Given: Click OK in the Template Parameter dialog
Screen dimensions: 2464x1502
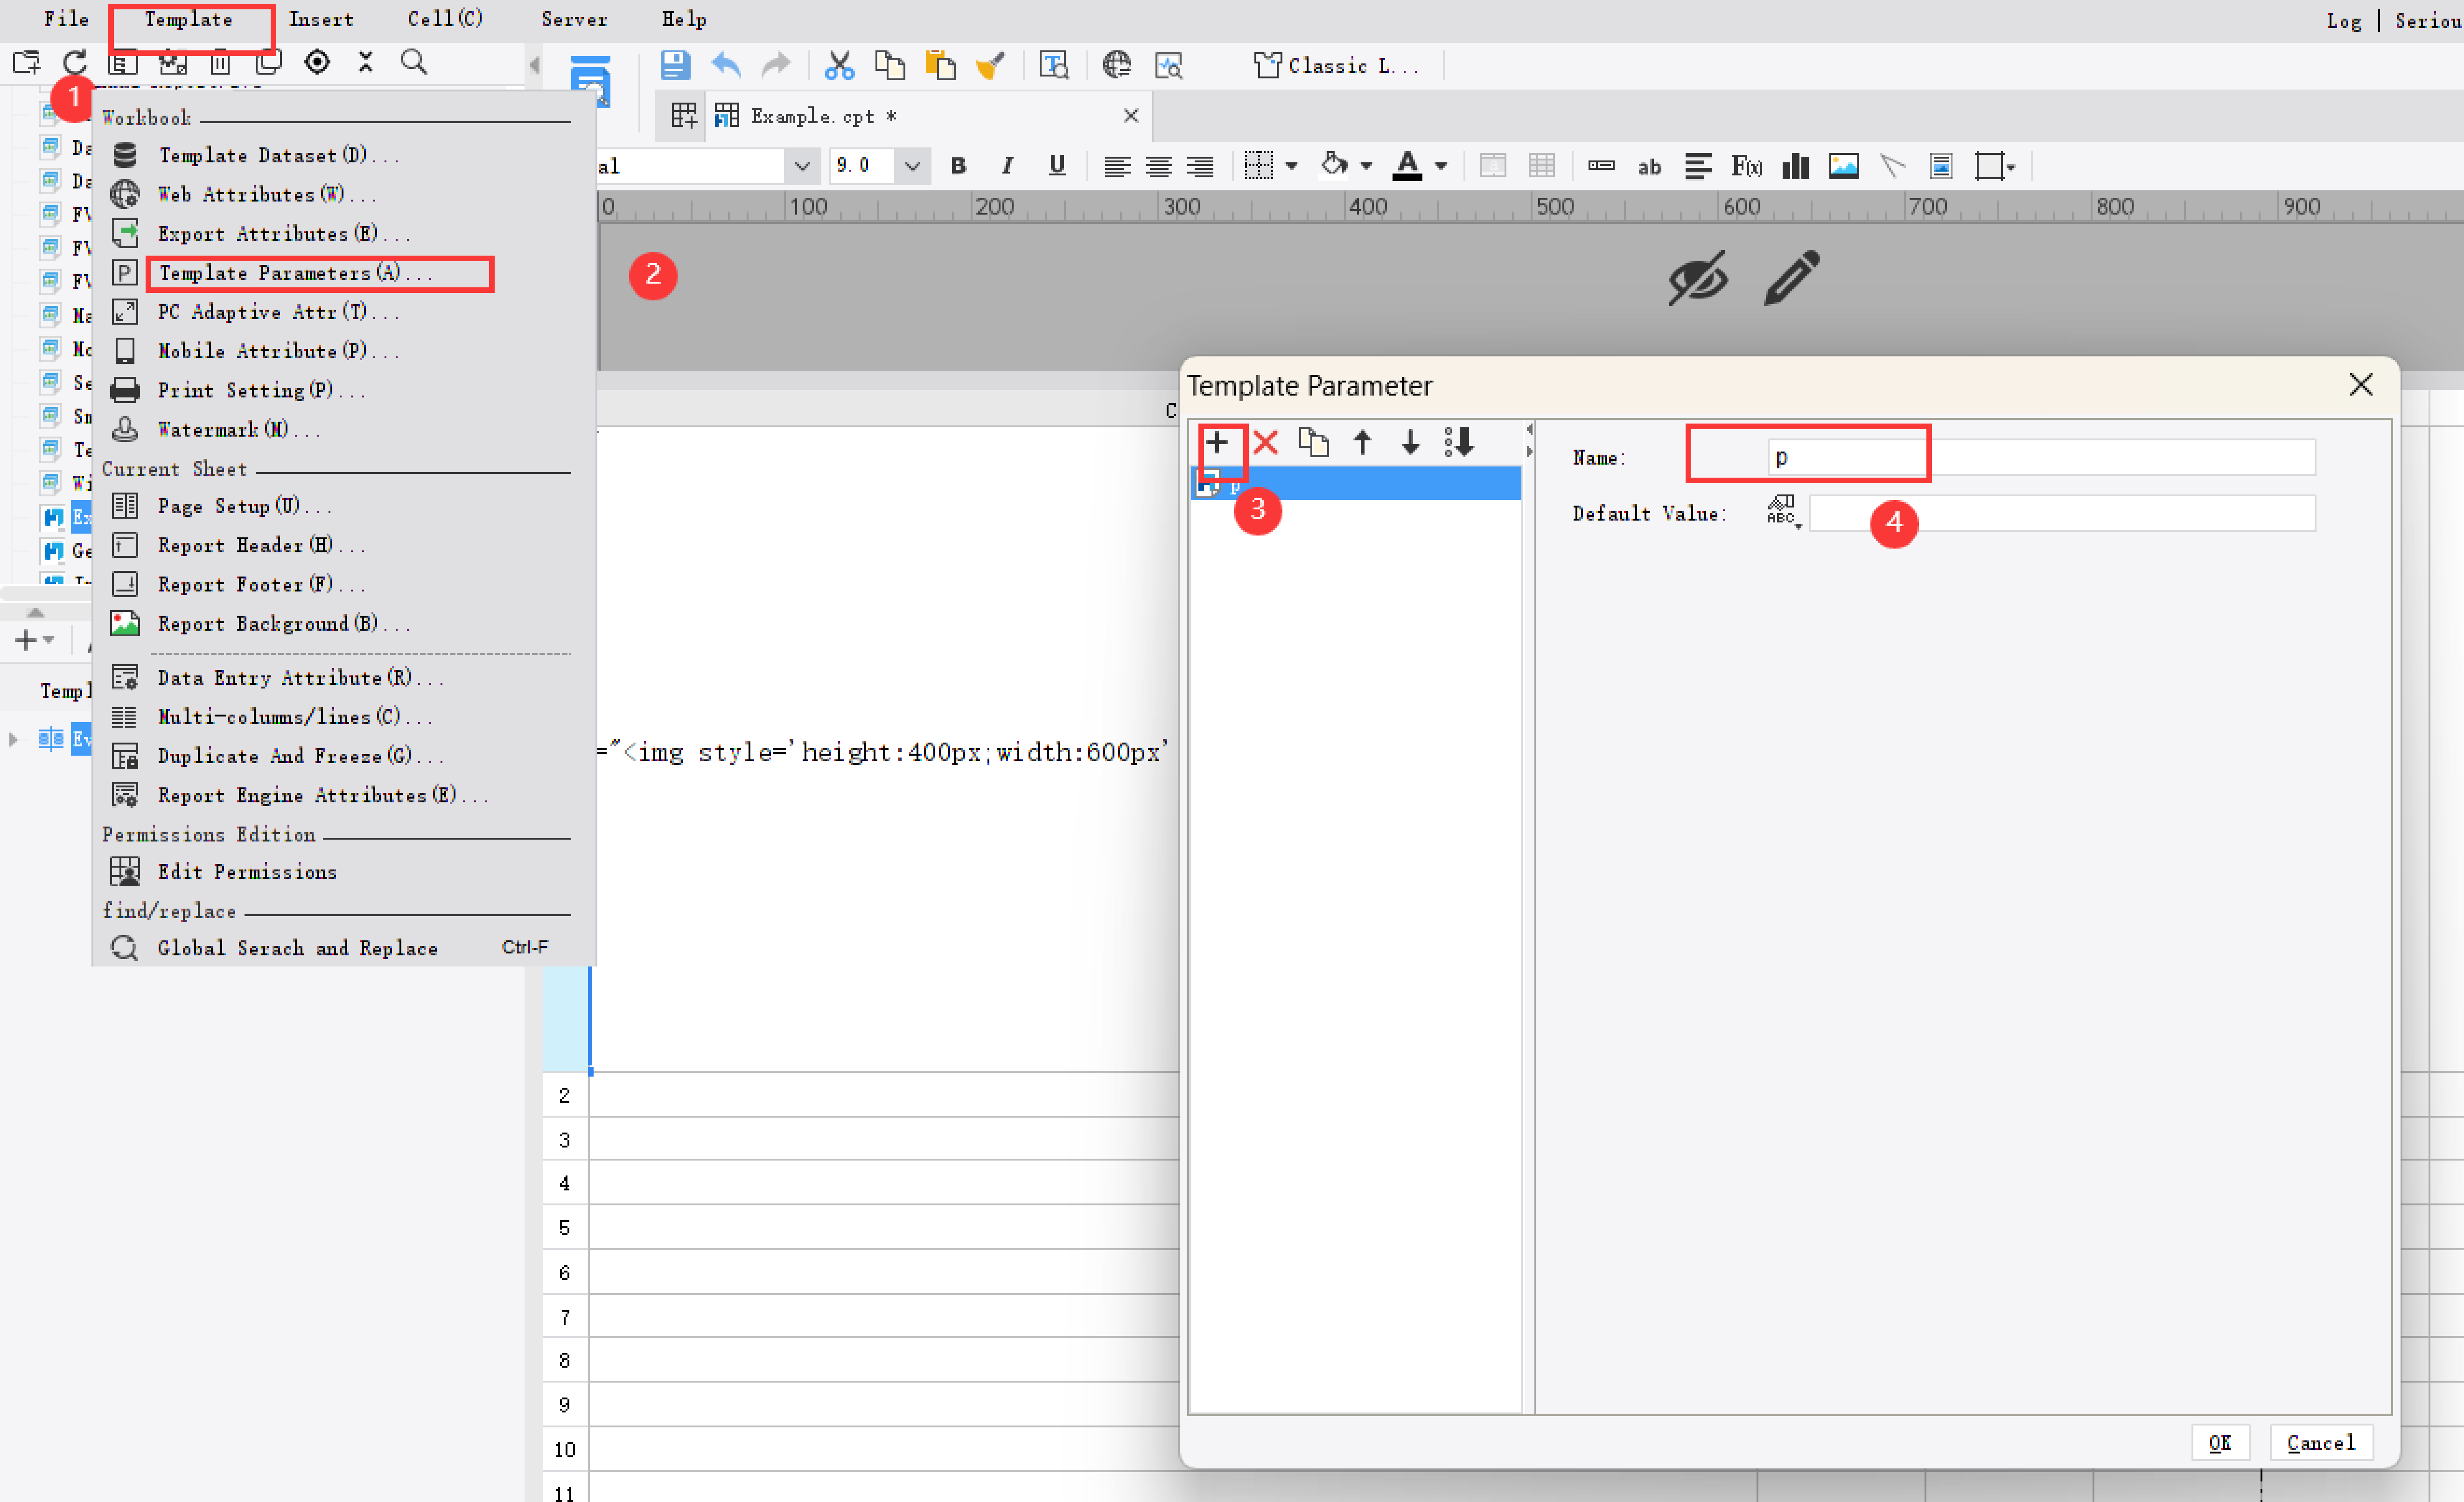Looking at the screenshot, I should pos(2220,1442).
